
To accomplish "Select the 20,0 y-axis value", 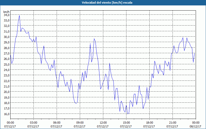I will pos(6,92).
